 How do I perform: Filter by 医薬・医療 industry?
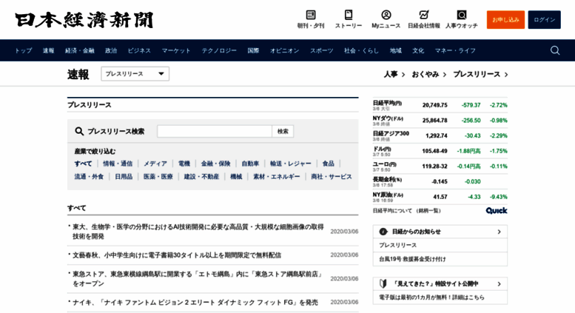(x=158, y=177)
